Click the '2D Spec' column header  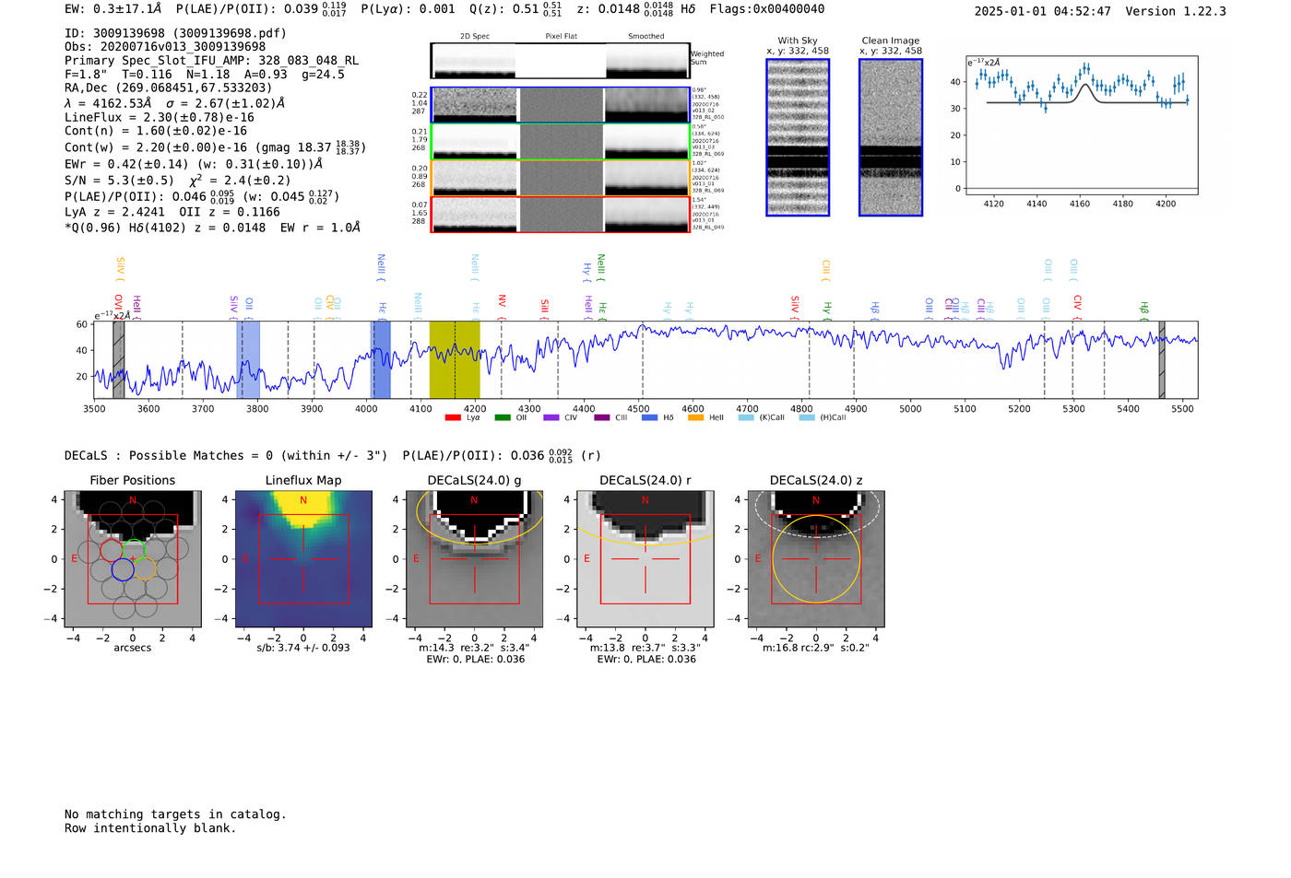pos(475,36)
